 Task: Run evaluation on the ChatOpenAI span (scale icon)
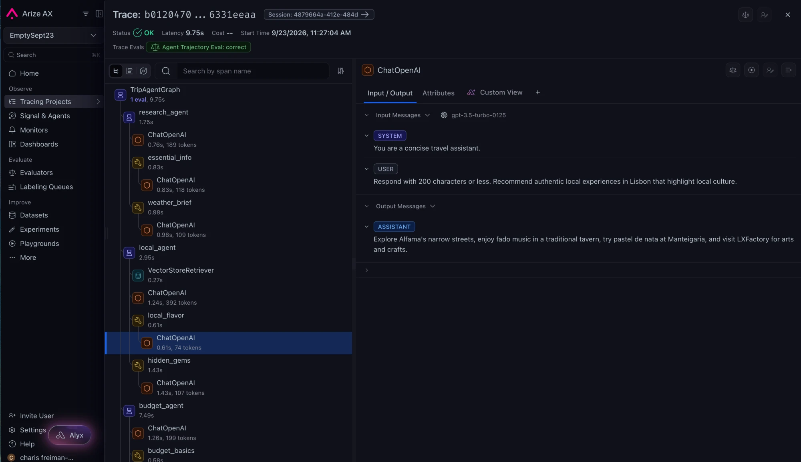pos(733,70)
